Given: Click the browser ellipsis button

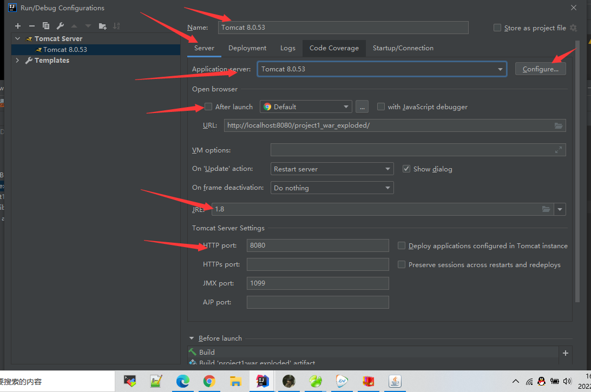Looking at the screenshot, I should click(362, 107).
